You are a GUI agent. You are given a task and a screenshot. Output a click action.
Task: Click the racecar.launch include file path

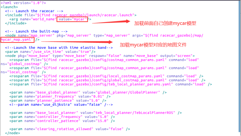[x=85, y=15]
